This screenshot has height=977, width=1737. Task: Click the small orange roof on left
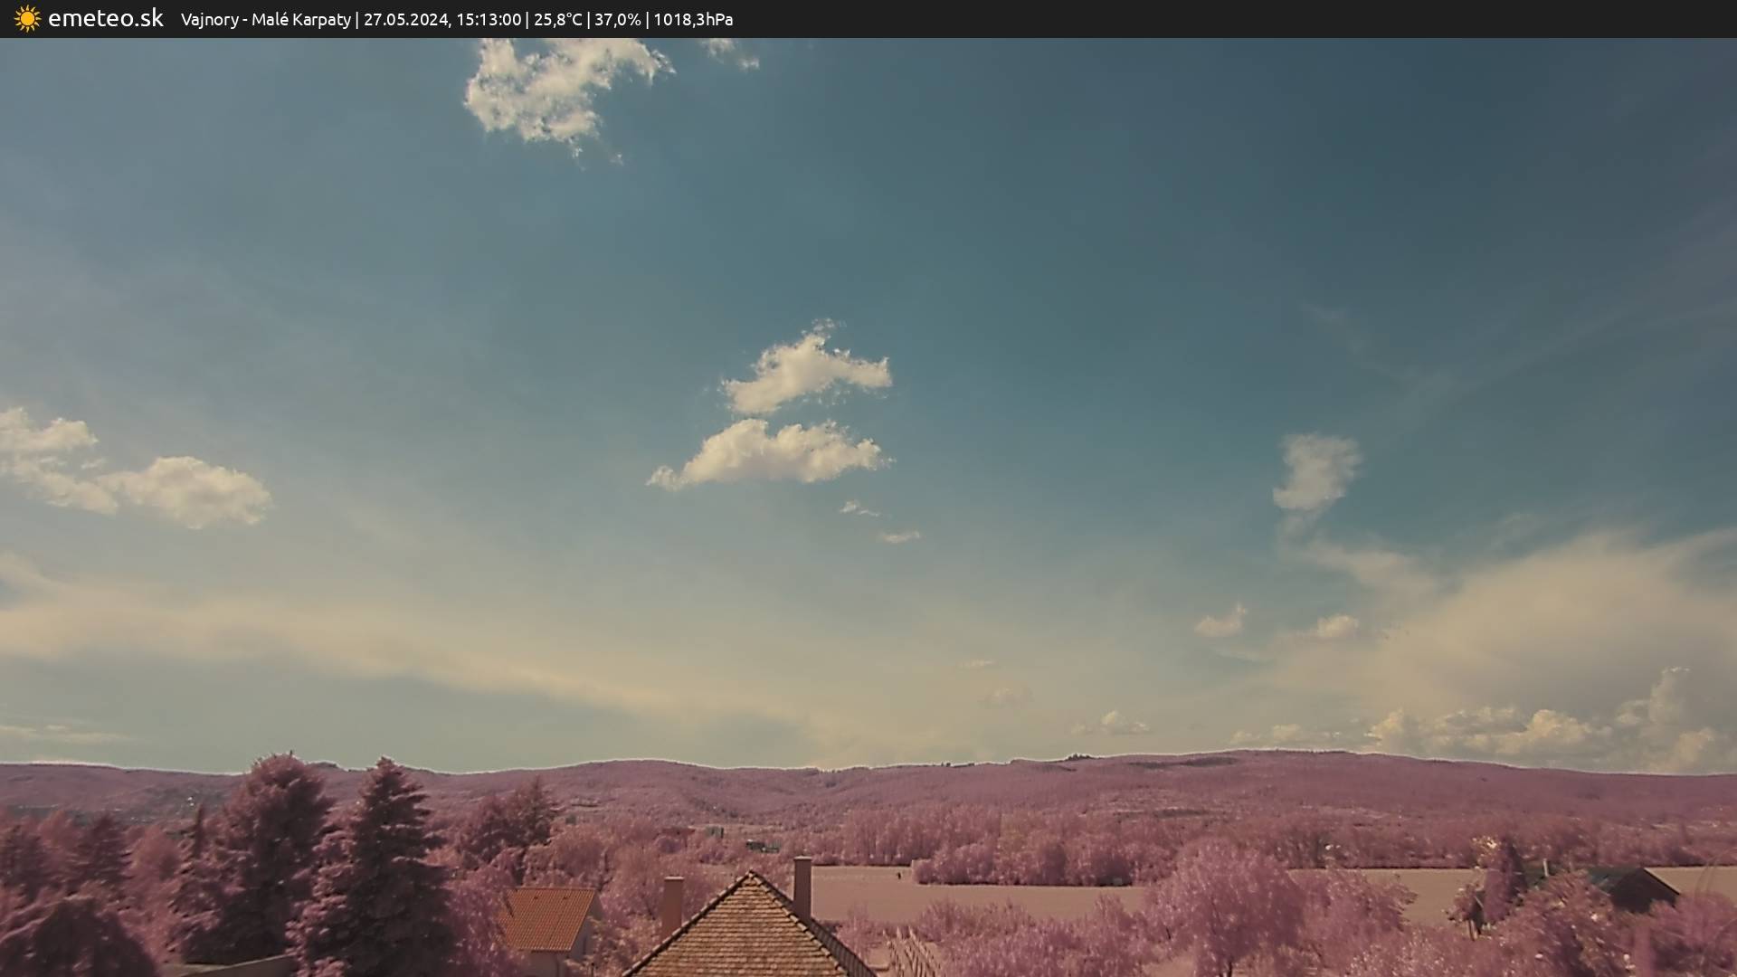pyautogui.click(x=547, y=916)
